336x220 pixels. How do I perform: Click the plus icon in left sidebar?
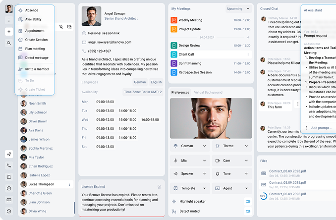click(9, 31)
